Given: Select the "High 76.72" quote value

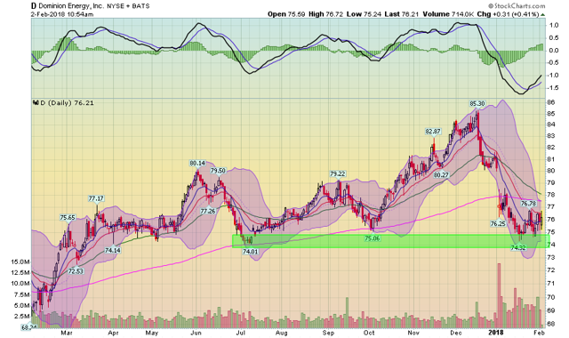Looking at the screenshot, I should [x=325, y=14].
